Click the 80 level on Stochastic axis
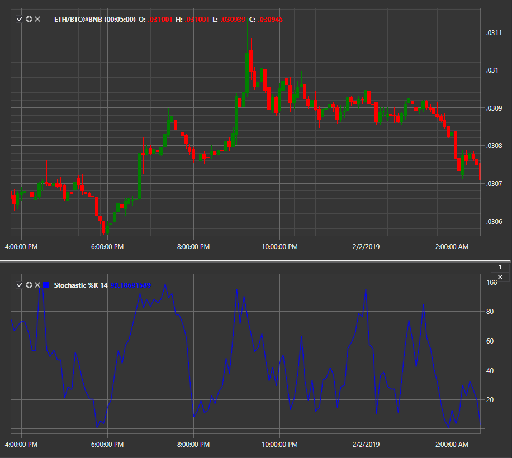 [490, 312]
